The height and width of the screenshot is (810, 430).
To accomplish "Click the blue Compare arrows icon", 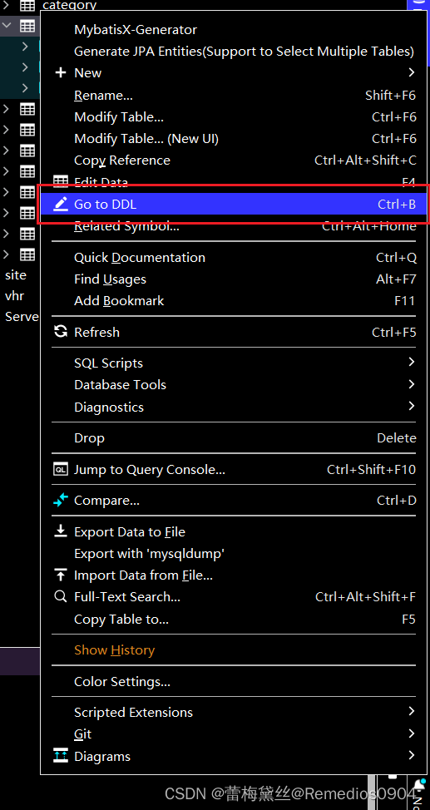I will tap(61, 500).
